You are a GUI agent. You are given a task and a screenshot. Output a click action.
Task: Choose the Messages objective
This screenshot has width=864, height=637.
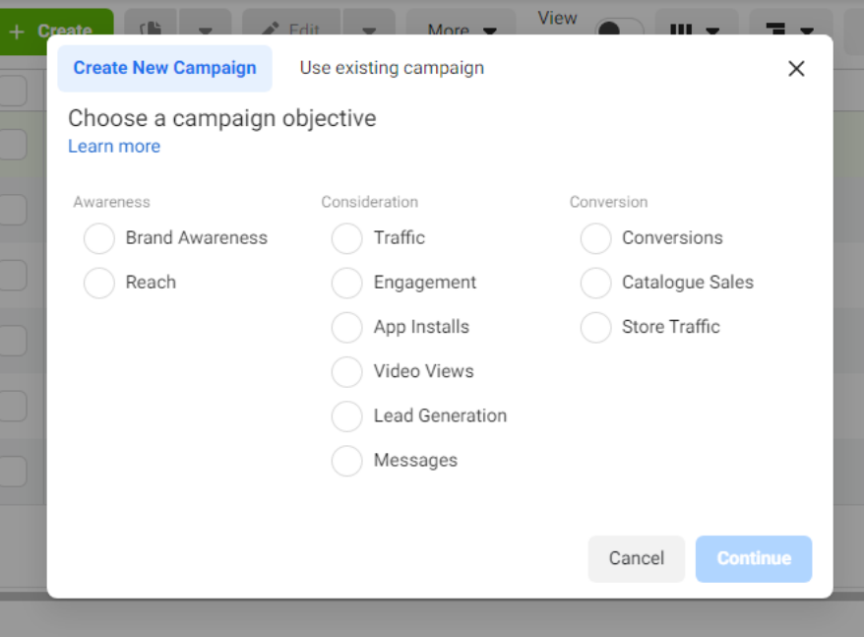click(x=347, y=461)
